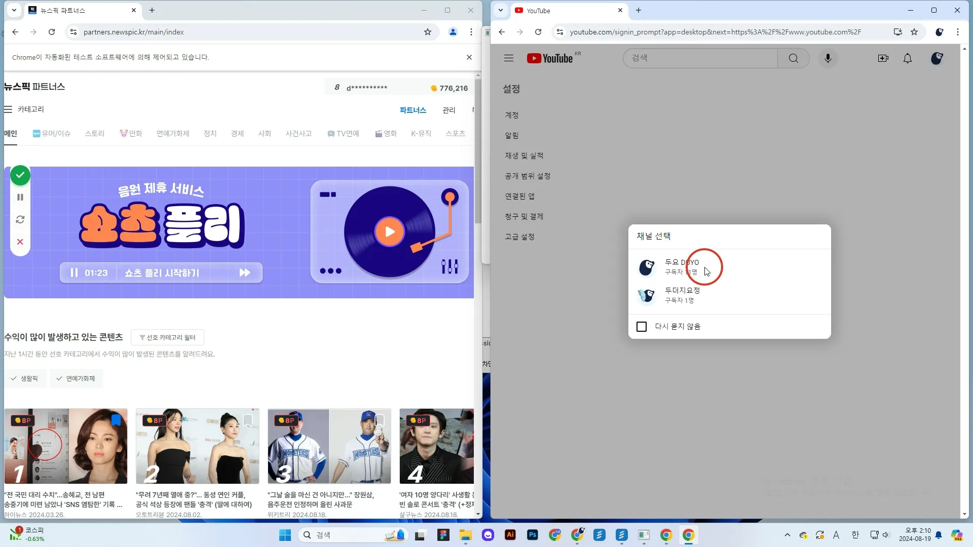Image resolution: width=973 pixels, height=547 pixels.
Task: Open the '선호 카테고리 필터' button
Action: tap(167, 337)
